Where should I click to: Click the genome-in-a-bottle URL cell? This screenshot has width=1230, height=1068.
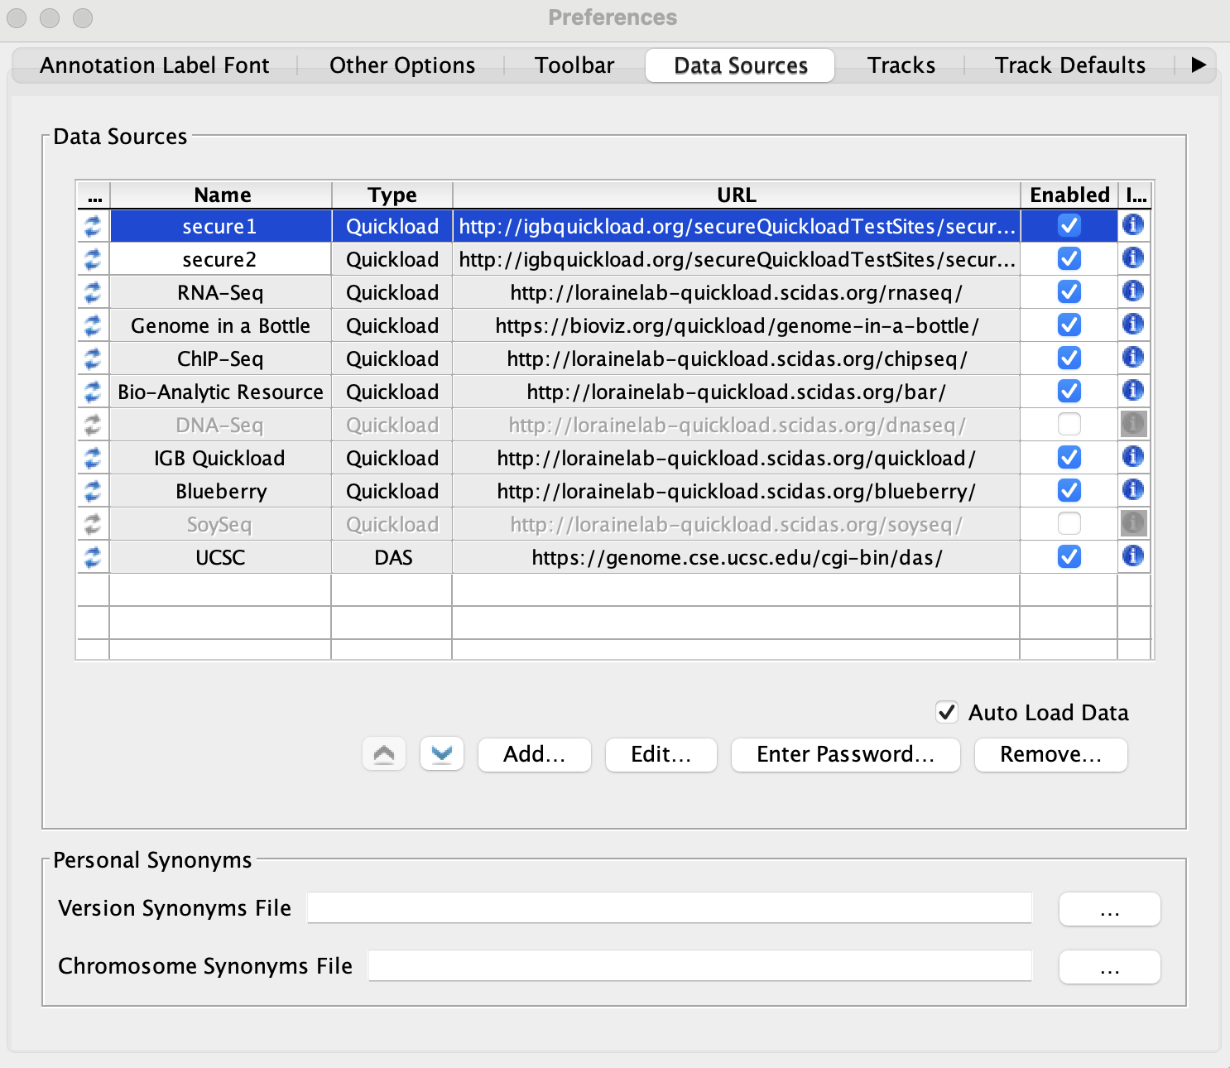click(x=737, y=325)
